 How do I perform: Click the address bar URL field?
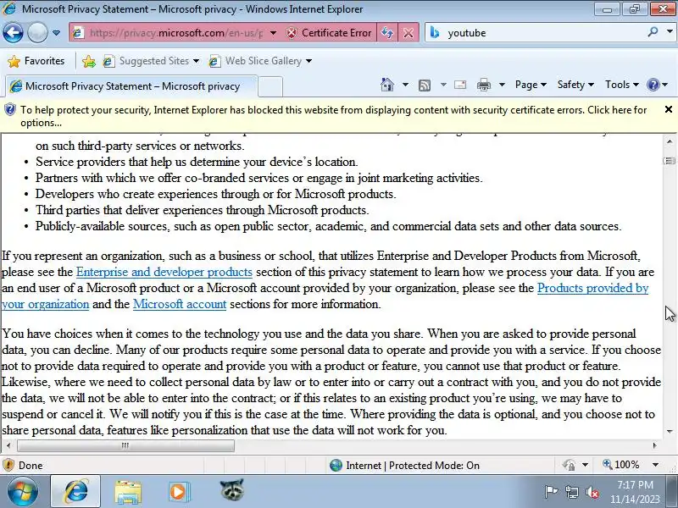coord(175,33)
